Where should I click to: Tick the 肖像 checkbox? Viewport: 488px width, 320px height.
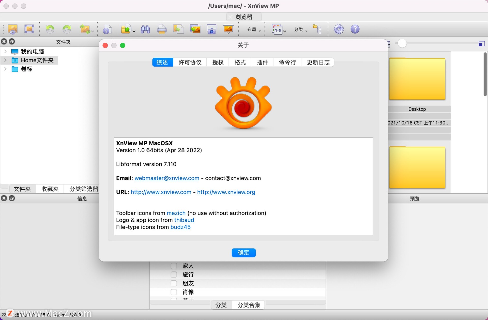(174, 292)
